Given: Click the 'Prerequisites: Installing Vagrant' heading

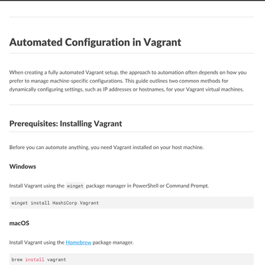Looking at the screenshot, I should 66,124.
